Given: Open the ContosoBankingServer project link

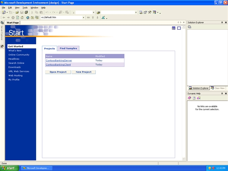Looking at the screenshot, I should (59, 60).
